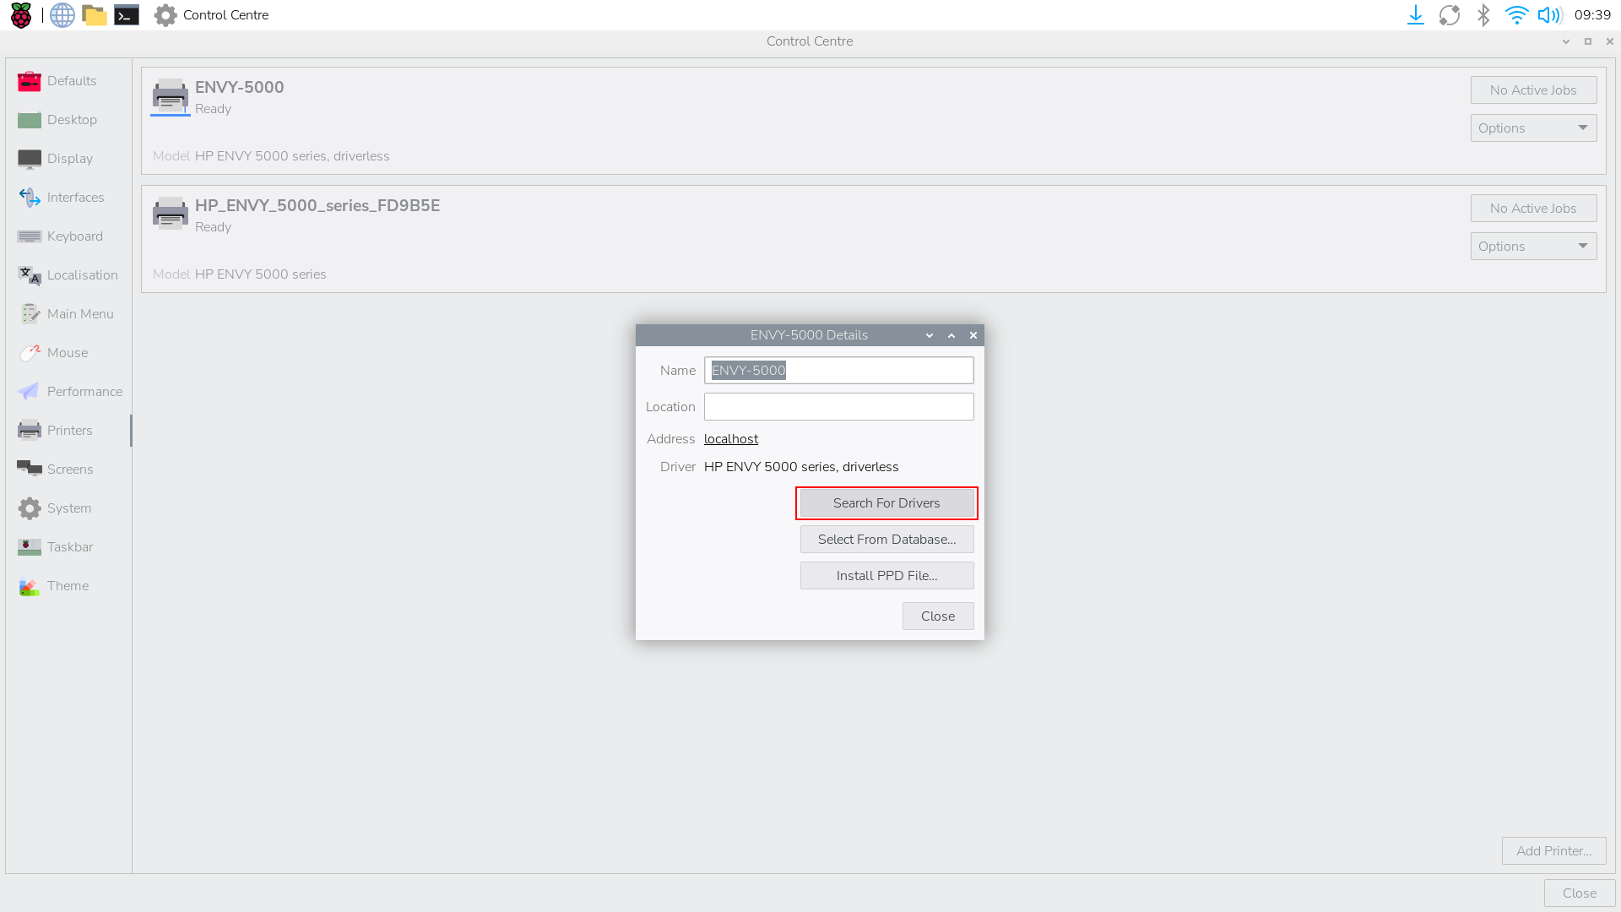Switch to the Interfaces tab label
This screenshot has height=912, width=1621.
click(76, 198)
